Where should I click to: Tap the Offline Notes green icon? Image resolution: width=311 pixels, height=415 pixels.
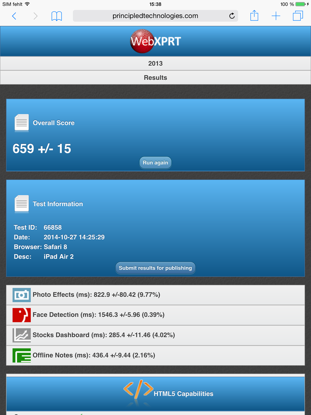coord(22,356)
